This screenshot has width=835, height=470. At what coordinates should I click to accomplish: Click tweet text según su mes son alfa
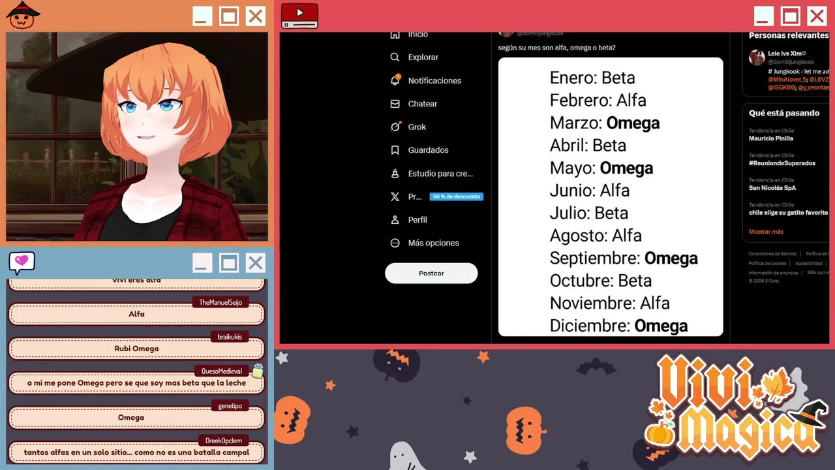coord(556,48)
